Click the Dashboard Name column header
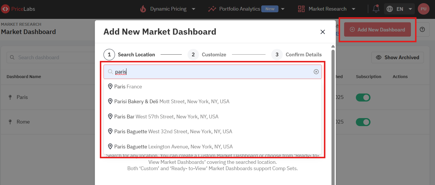This screenshot has height=185, width=435. 24,77
